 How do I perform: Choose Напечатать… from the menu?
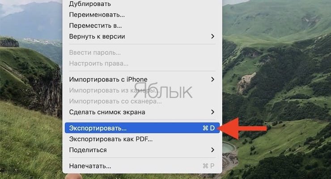pyautogui.click(x=142, y=166)
